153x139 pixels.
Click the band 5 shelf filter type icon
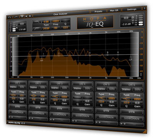pyautogui.click(x=101, y=98)
